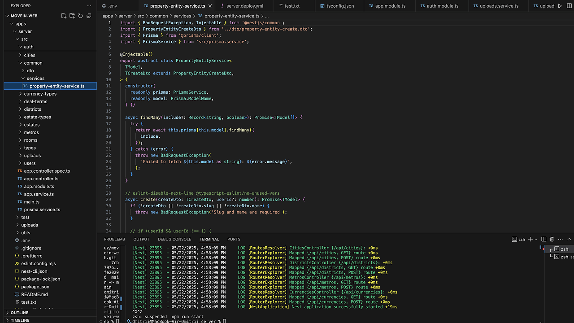Maximize the terminal panel size
This screenshot has width=574, height=323.
tap(569, 239)
